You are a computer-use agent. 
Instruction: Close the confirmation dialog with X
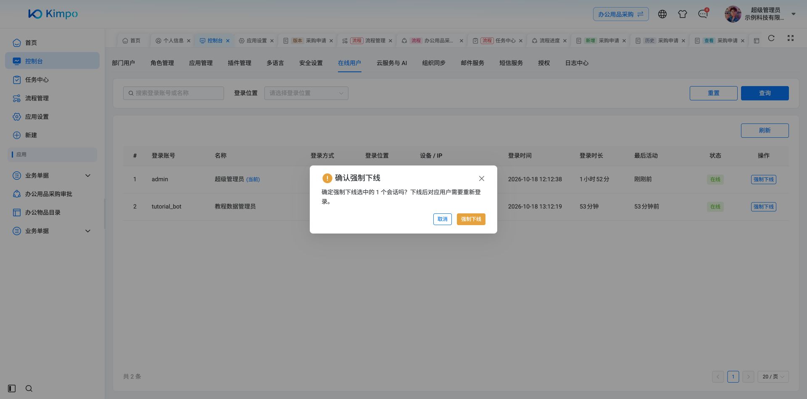click(482, 178)
